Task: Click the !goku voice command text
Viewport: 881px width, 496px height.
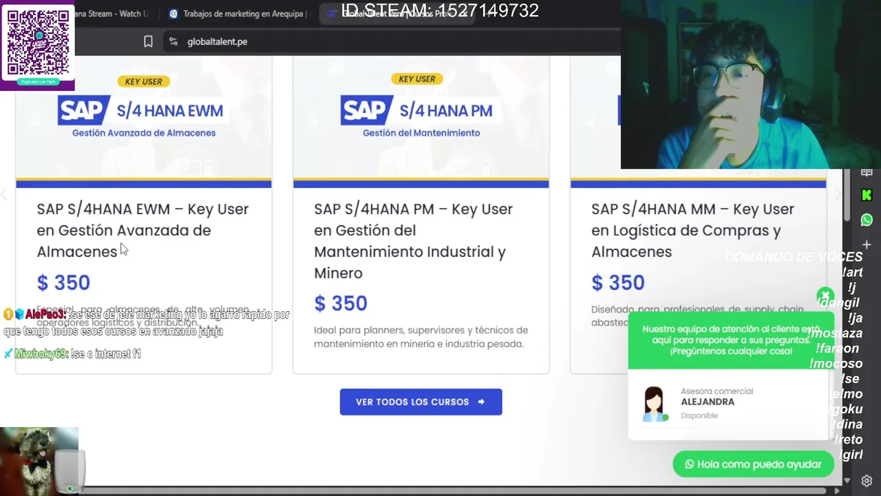Action: [x=846, y=409]
